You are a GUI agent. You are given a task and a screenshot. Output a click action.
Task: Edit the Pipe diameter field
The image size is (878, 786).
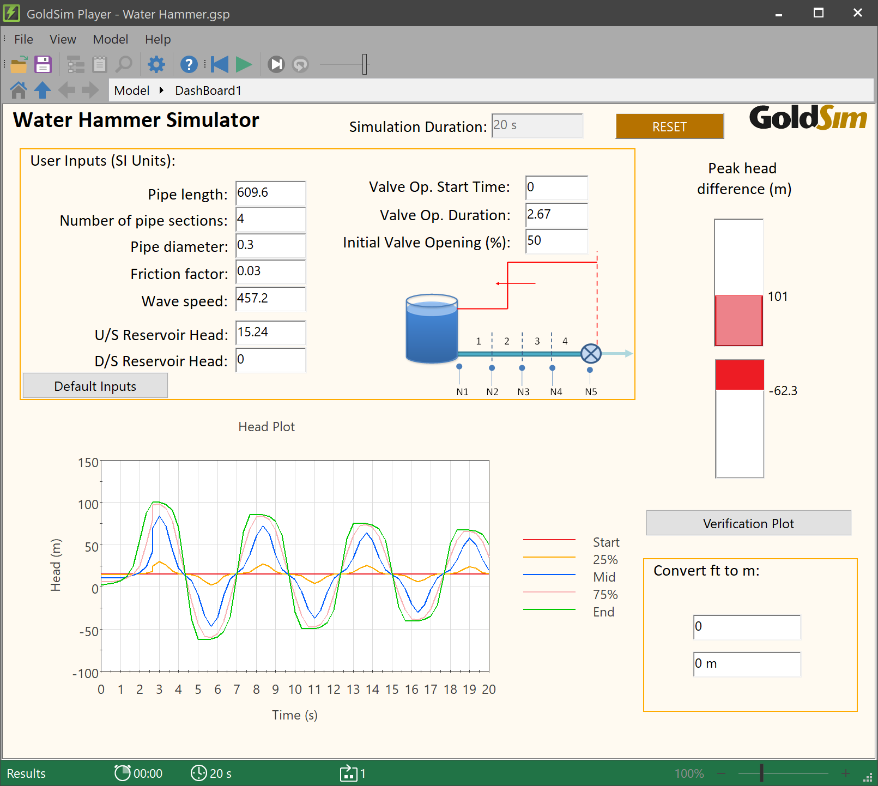pyautogui.click(x=270, y=245)
